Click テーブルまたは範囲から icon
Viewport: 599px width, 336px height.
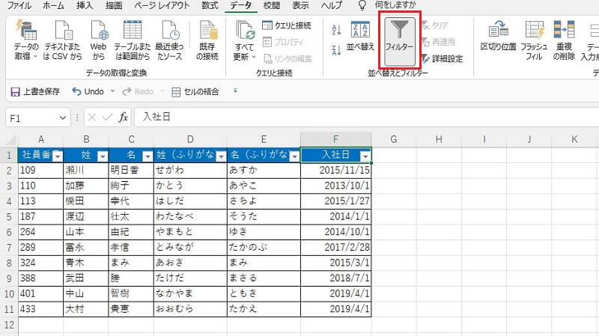133,31
